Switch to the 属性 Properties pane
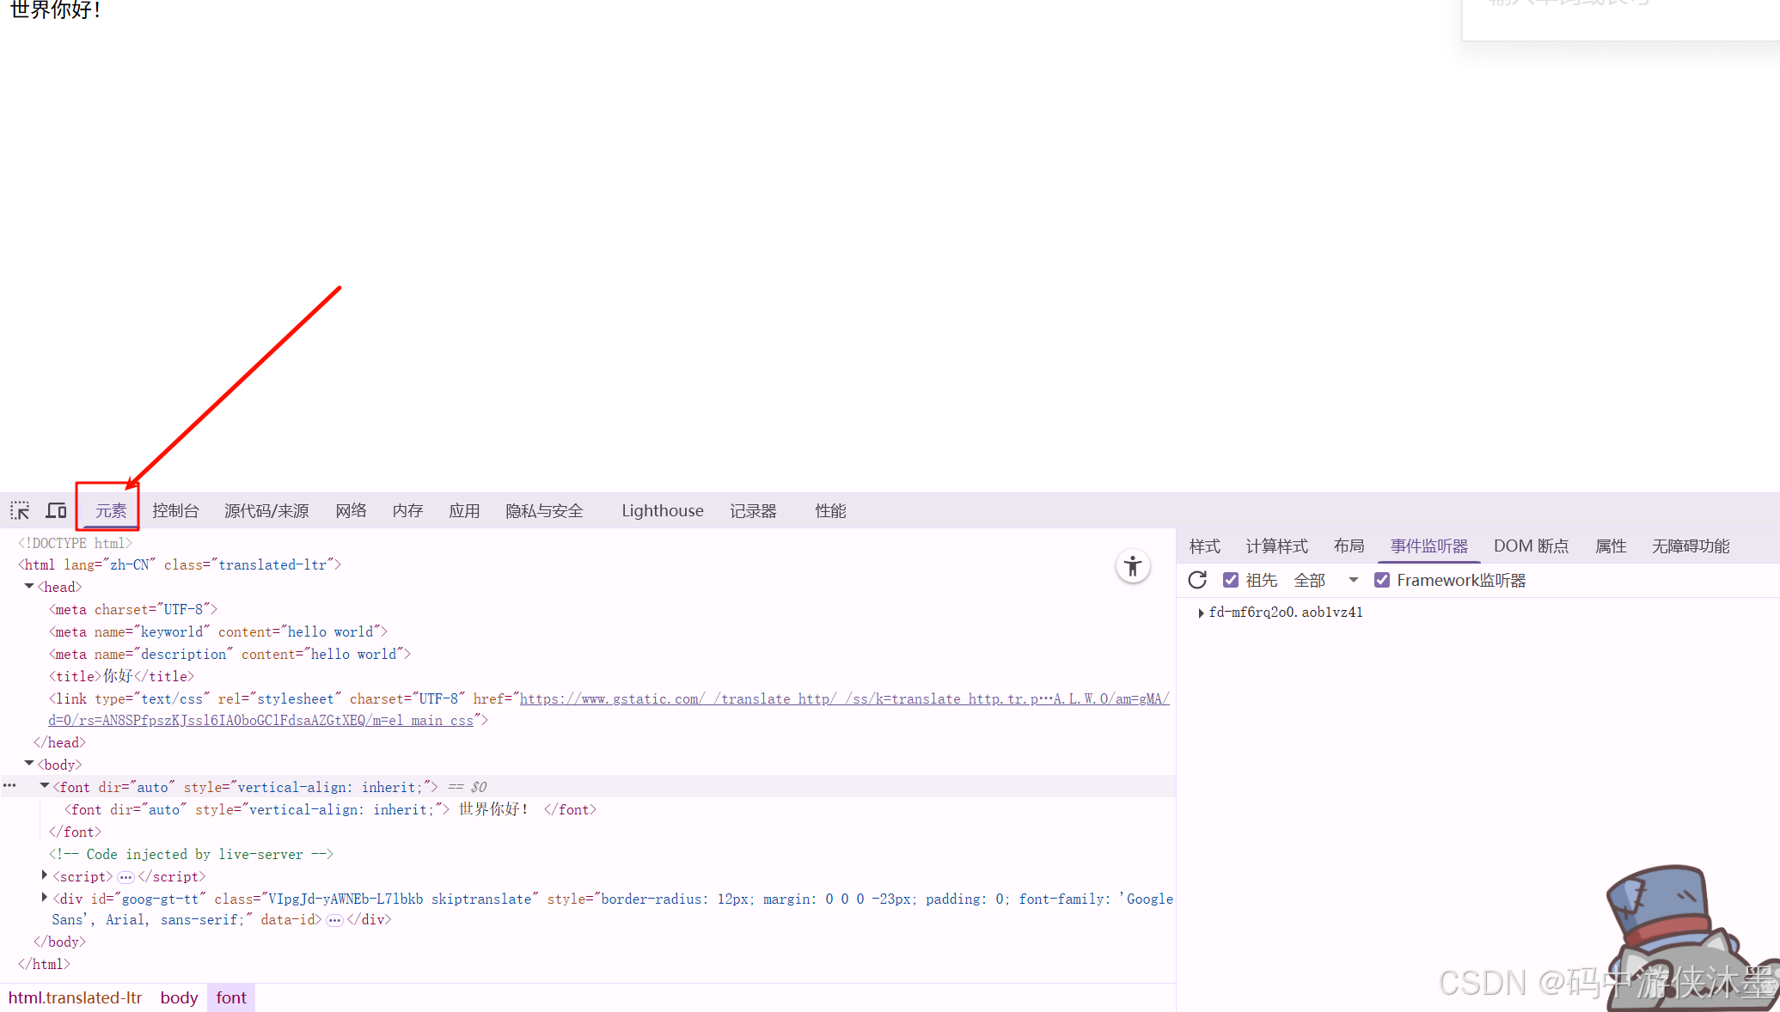 point(1611,546)
